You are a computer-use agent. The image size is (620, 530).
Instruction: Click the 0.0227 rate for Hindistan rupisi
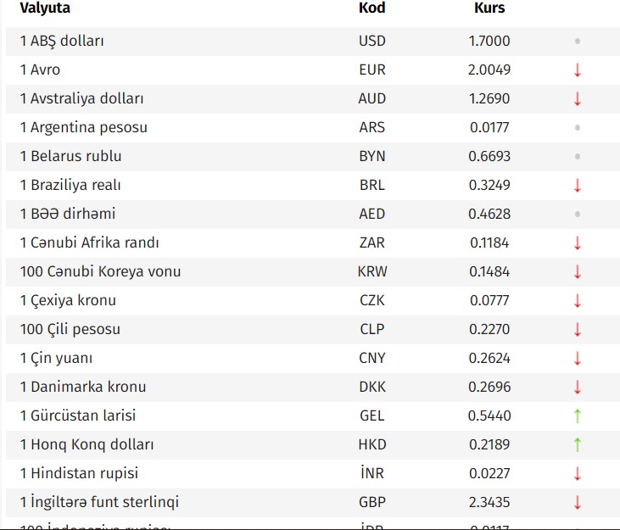[x=489, y=473]
